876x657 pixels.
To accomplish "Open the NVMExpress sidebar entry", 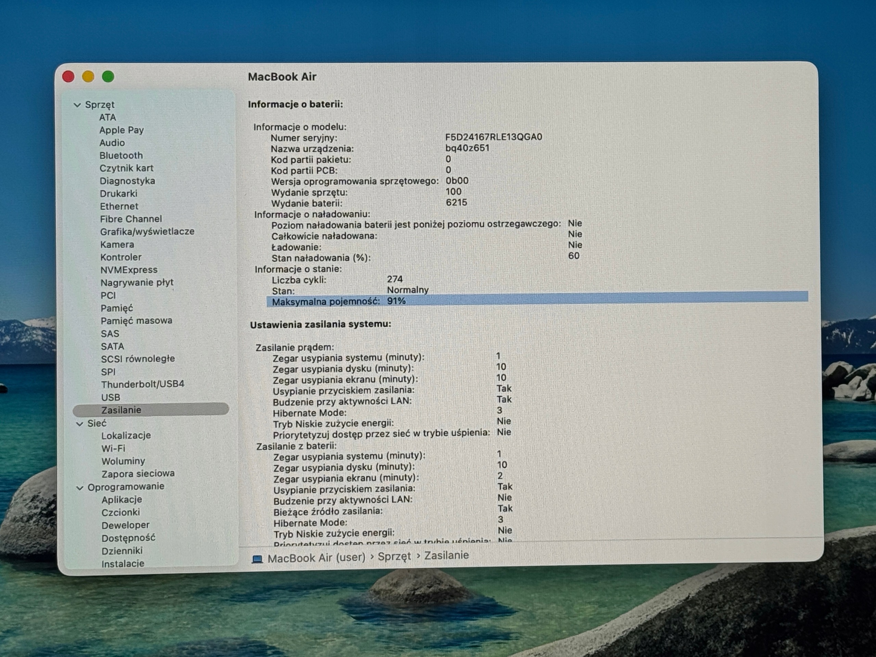I will 129,270.
